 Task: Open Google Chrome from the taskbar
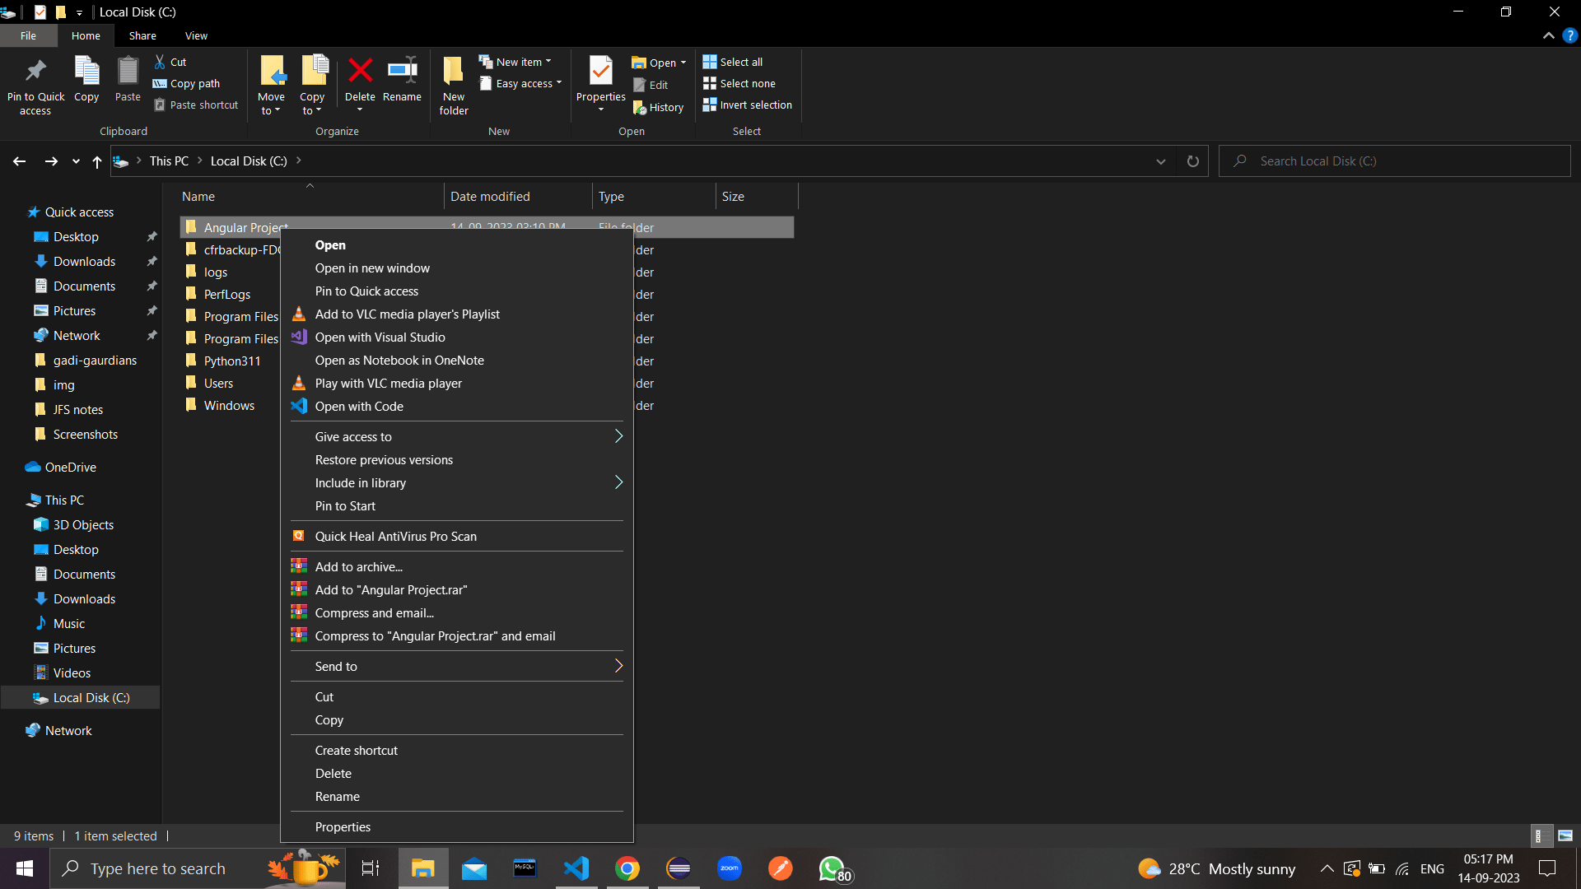pyautogui.click(x=627, y=868)
